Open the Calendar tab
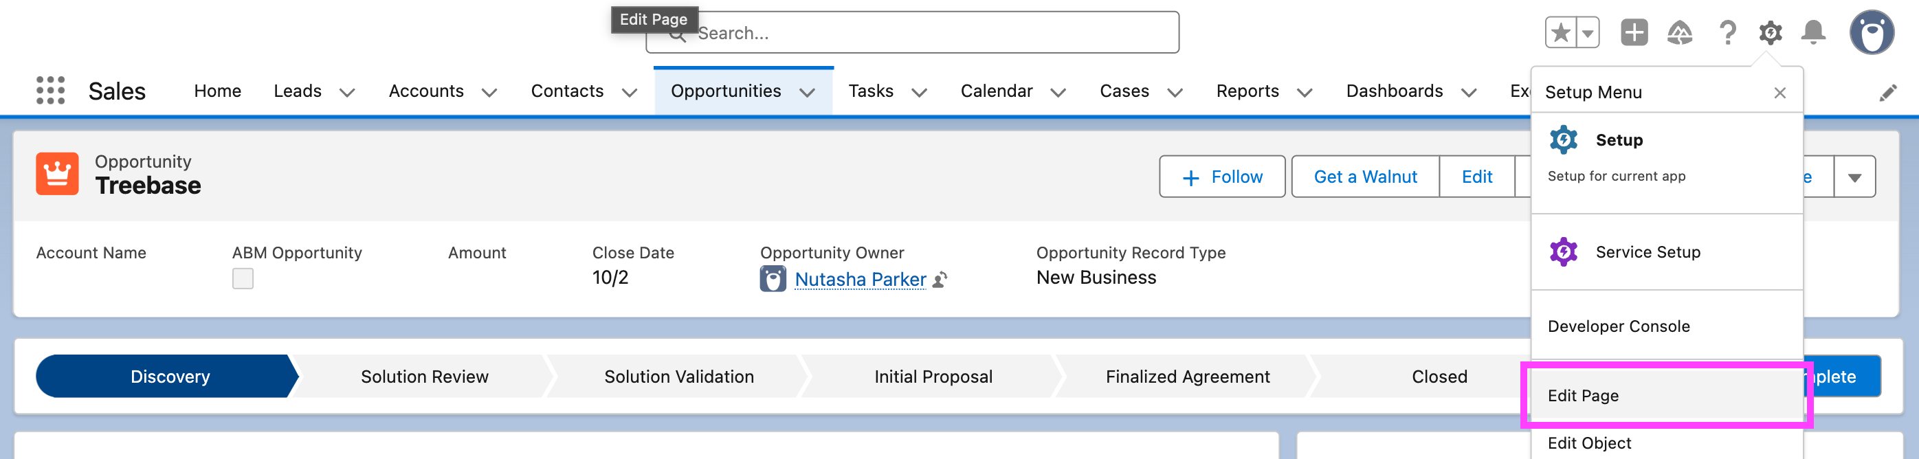The height and width of the screenshot is (459, 1919). coord(997,91)
